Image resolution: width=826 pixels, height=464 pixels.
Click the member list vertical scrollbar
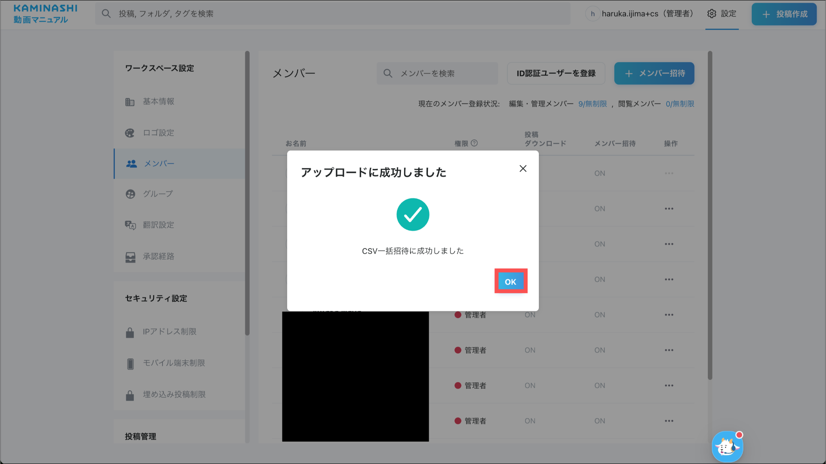point(710,214)
